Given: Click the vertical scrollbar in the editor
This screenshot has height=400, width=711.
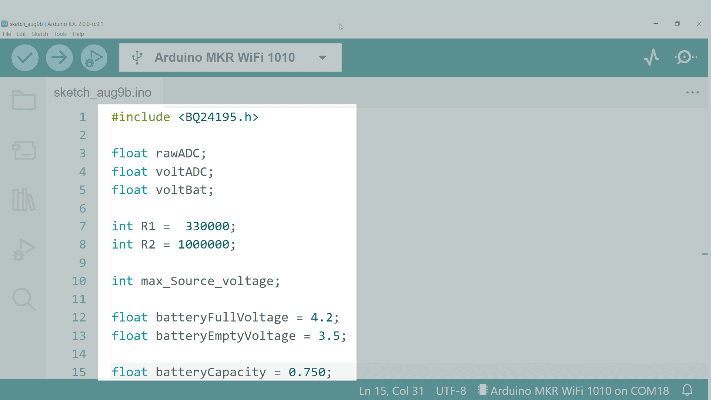Looking at the screenshot, I should tap(705, 254).
